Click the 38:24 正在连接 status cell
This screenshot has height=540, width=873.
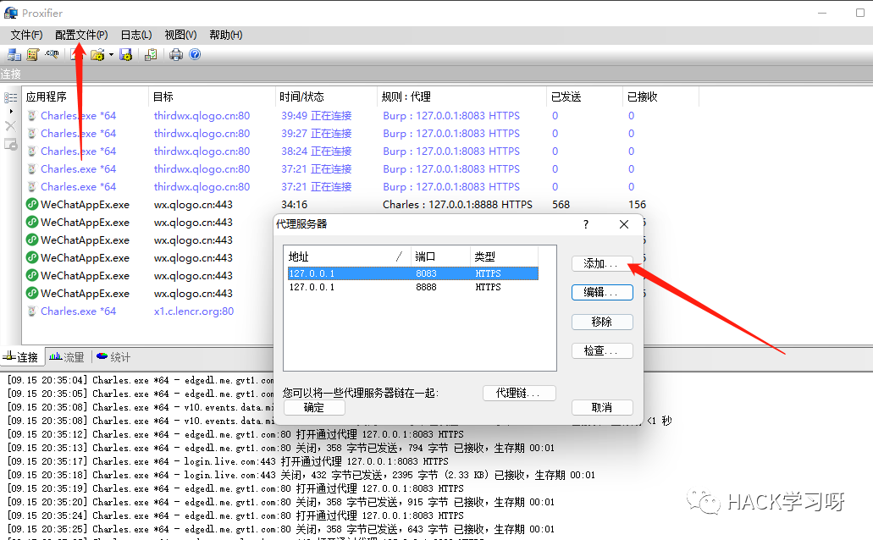point(316,152)
